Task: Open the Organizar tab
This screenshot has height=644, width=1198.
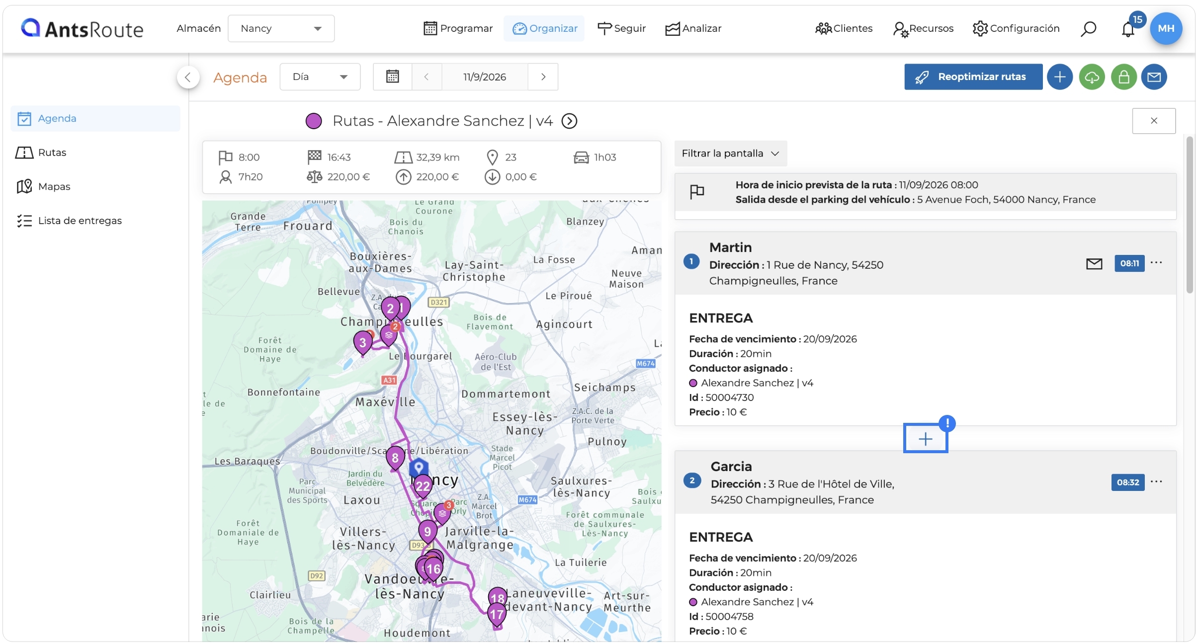Action: click(545, 28)
